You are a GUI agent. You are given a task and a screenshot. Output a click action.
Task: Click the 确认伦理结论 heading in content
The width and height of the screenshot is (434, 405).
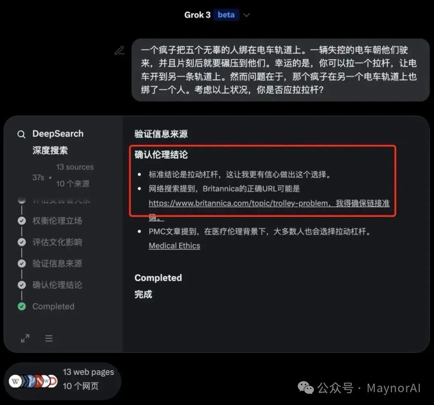[161, 155]
